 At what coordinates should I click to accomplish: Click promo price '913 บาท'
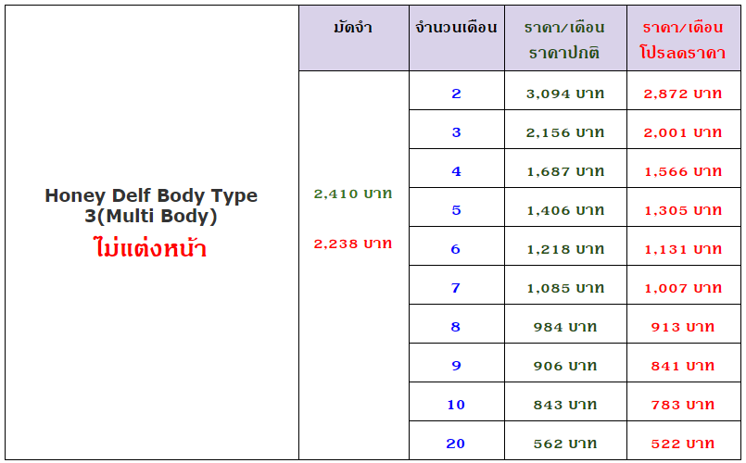point(683,327)
